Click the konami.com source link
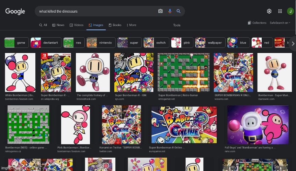Screen dimensions: 296x171 [x=221, y=99]
